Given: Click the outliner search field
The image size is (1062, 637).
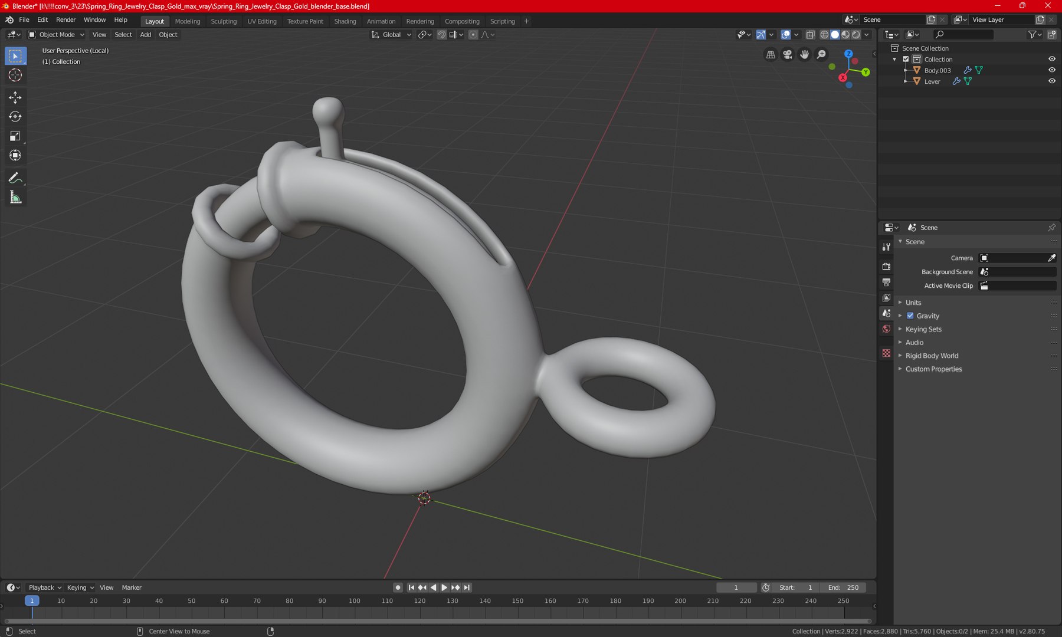Looking at the screenshot, I should [x=964, y=35].
